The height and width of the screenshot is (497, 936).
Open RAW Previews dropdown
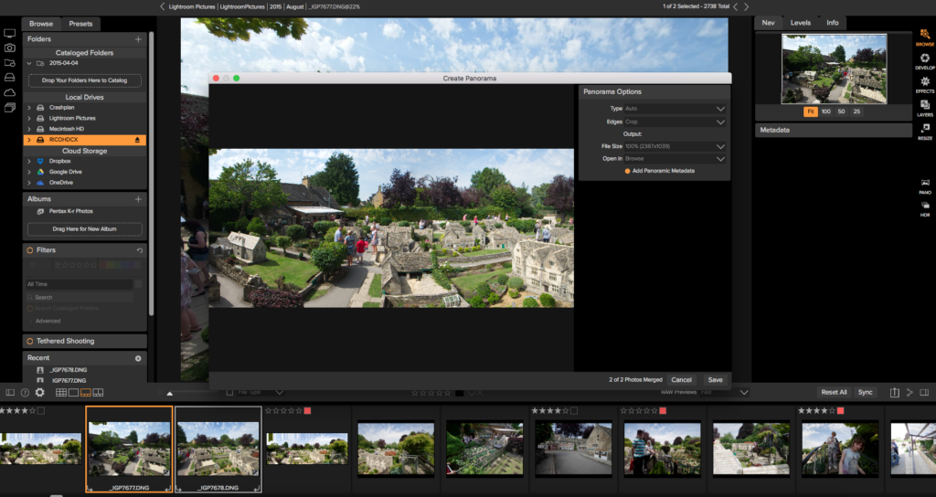pos(724,393)
